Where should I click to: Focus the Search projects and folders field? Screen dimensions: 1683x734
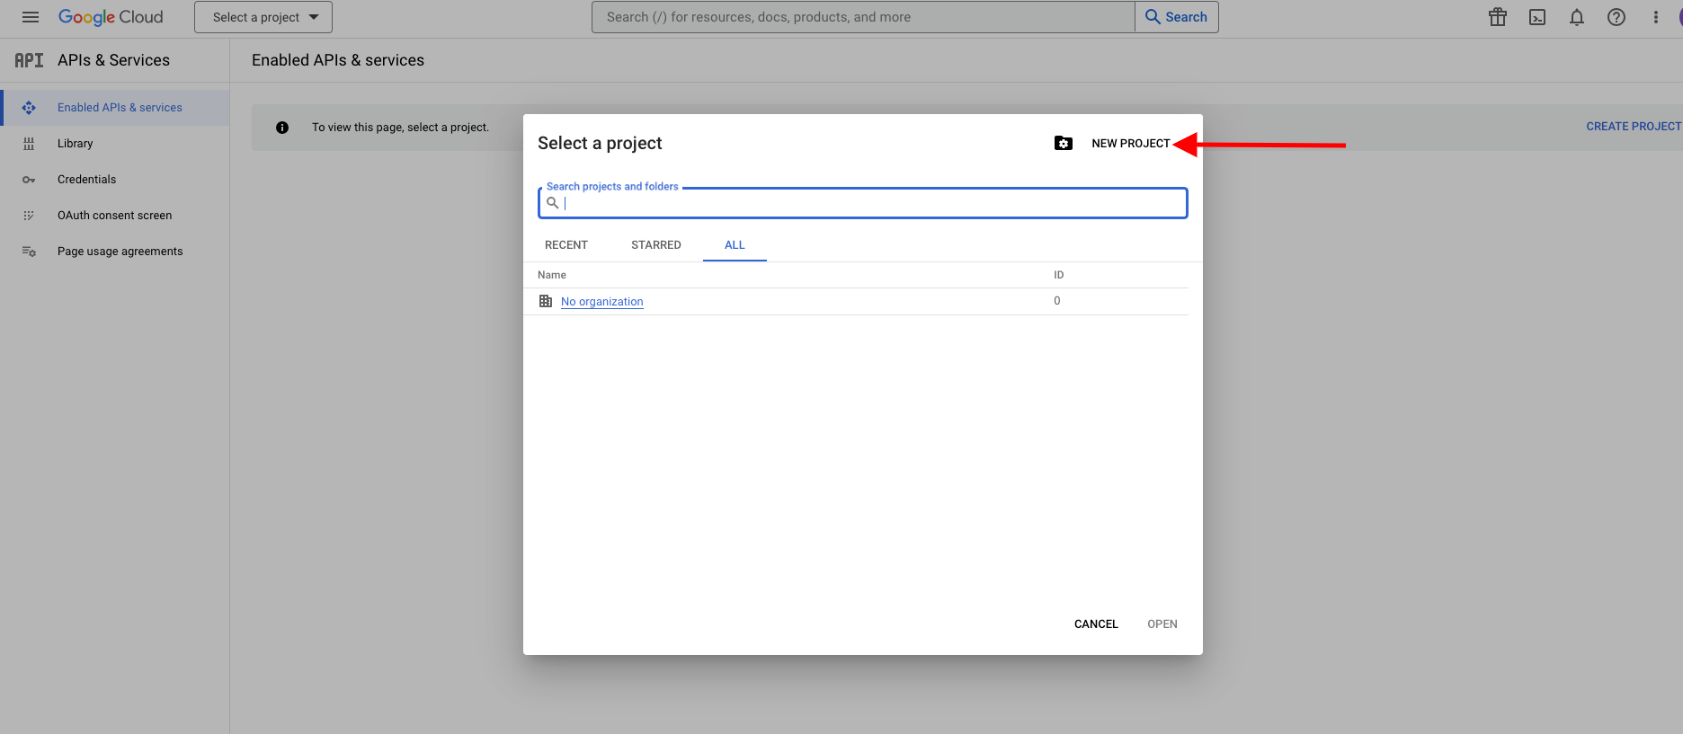tap(863, 204)
